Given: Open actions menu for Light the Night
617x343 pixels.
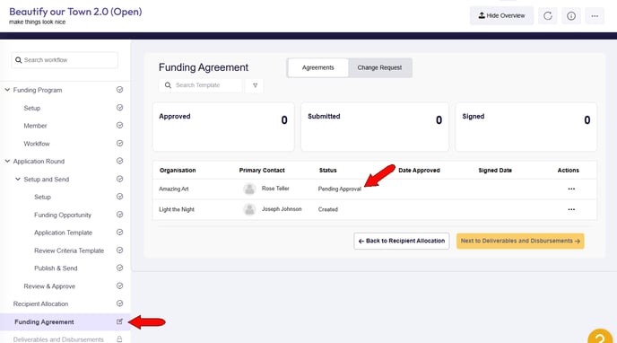Looking at the screenshot, I should [x=571, y=209].
